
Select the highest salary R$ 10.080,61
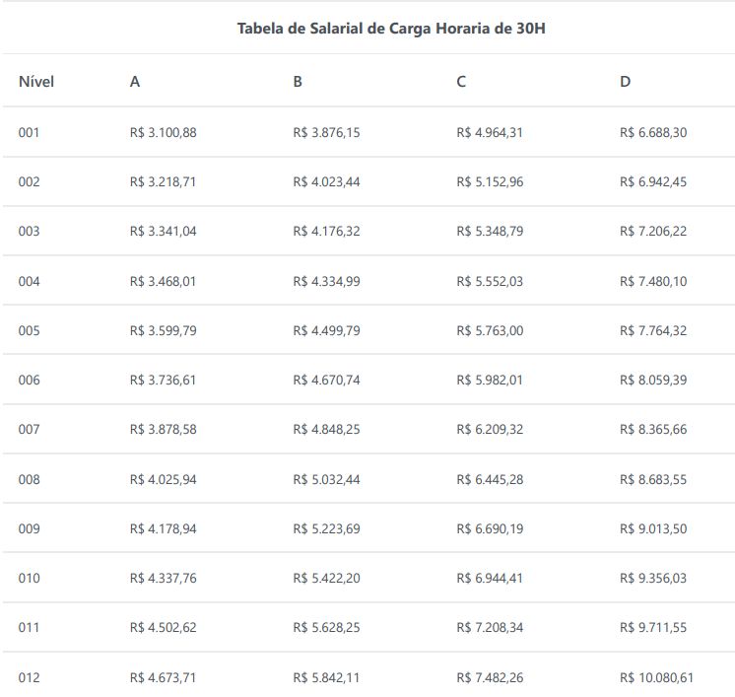[656, 677]
